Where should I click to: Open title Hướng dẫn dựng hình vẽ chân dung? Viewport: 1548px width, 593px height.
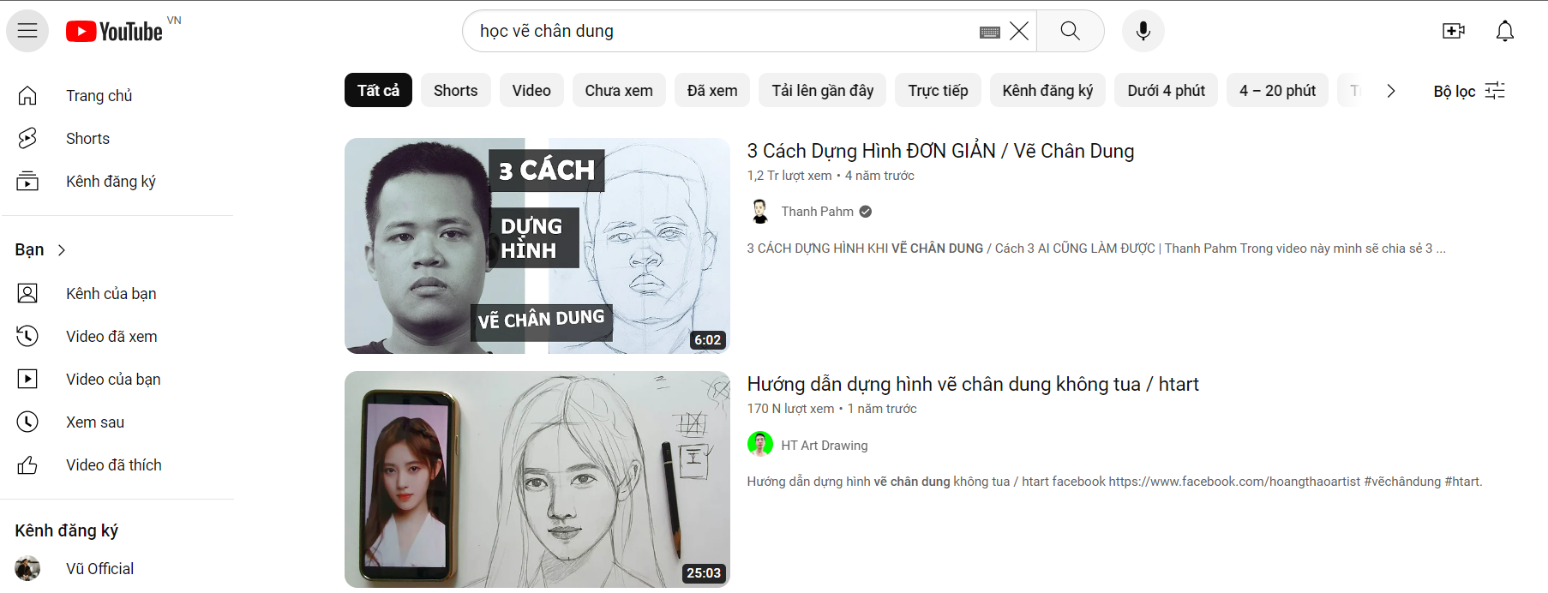point(973,384)
